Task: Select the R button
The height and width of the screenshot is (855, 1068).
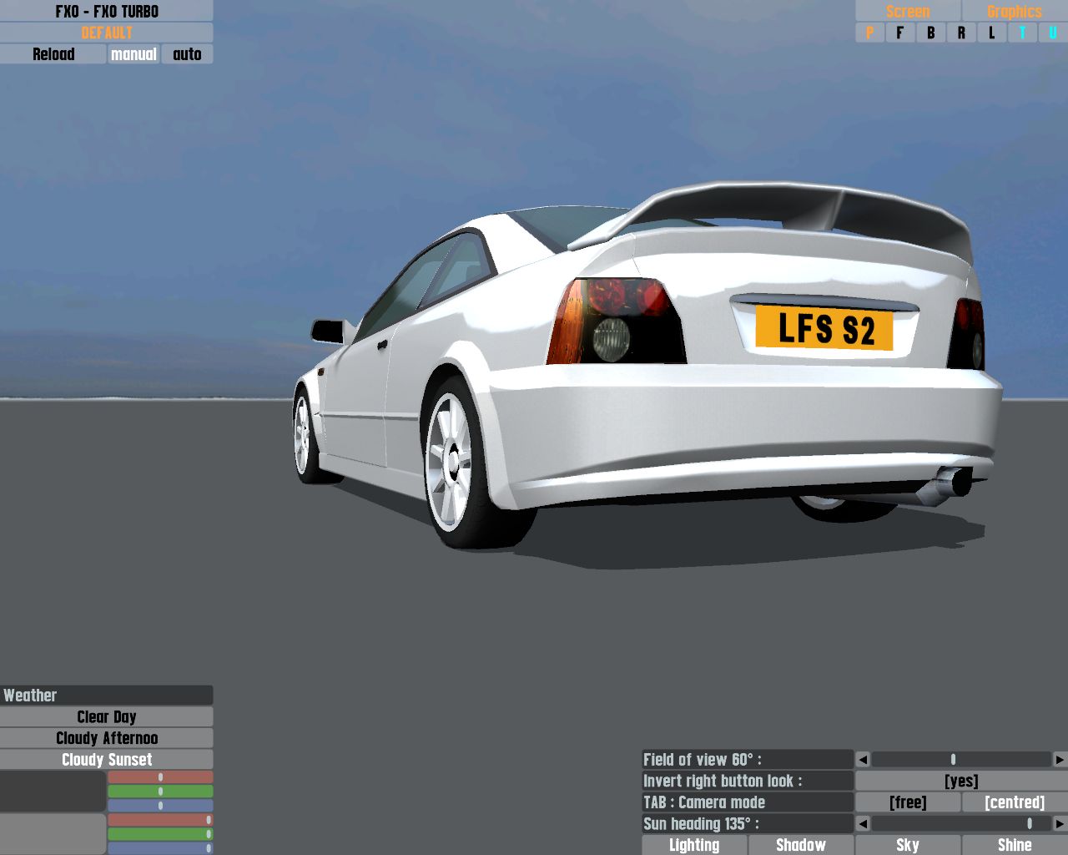Action: (x=961, y=33)
